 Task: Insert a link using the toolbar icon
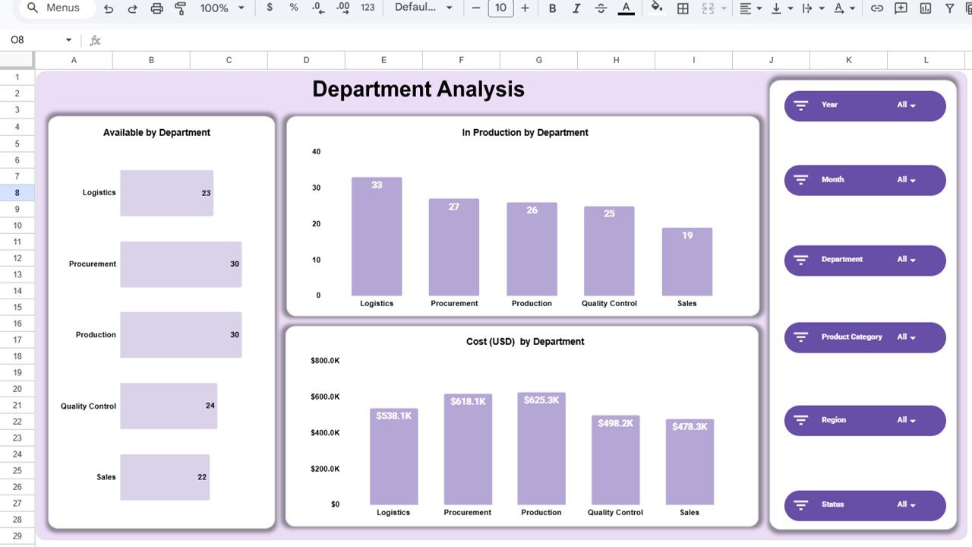click(x=876, y=8)
